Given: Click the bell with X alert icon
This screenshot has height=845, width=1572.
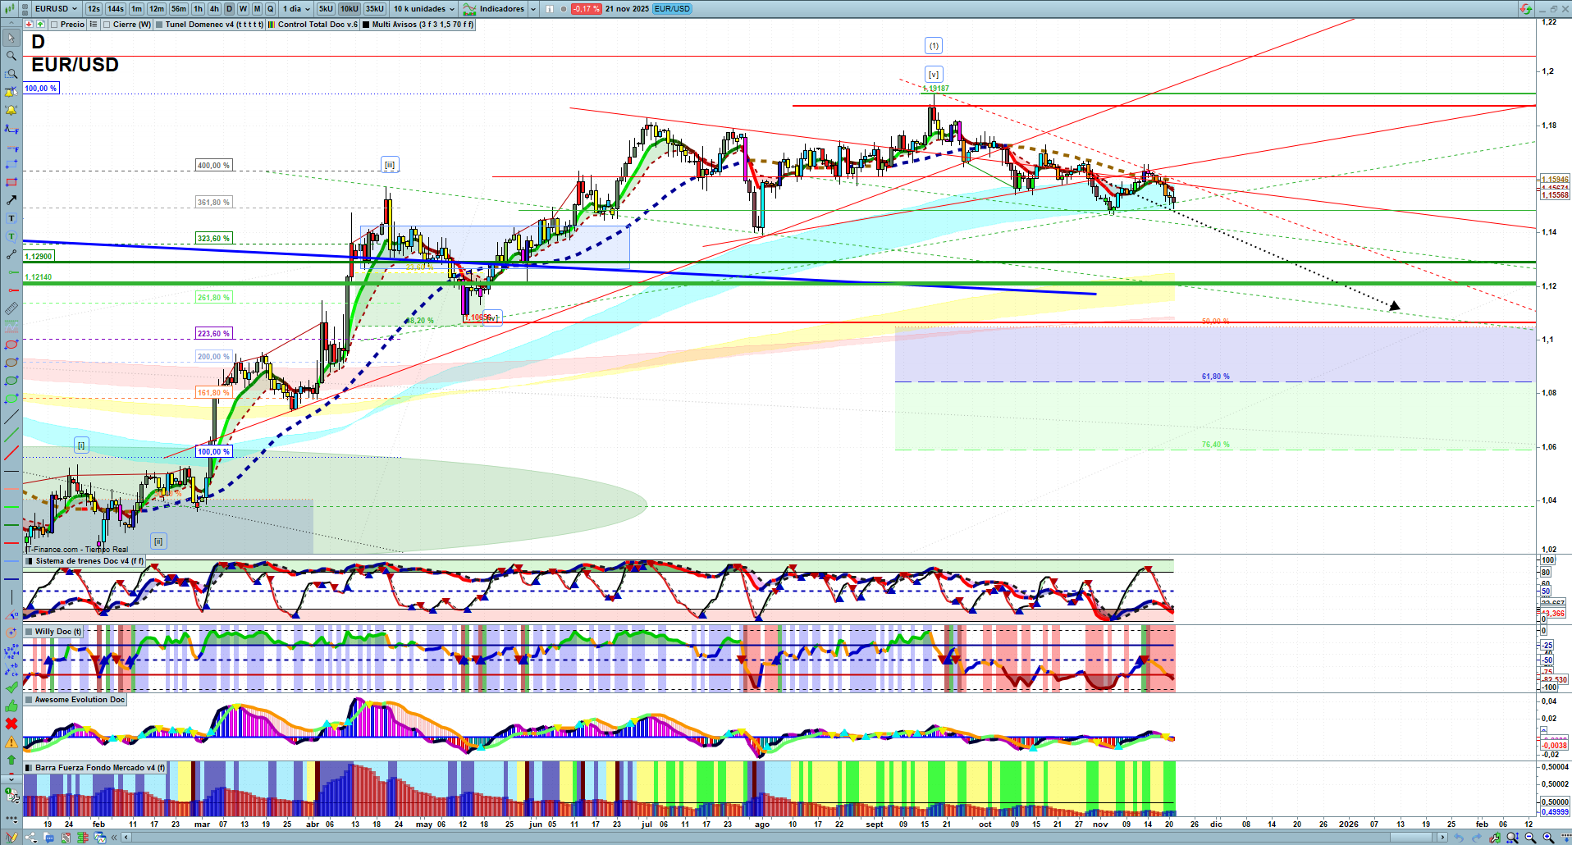Looking at the screenshot, I should click(11, 92).
